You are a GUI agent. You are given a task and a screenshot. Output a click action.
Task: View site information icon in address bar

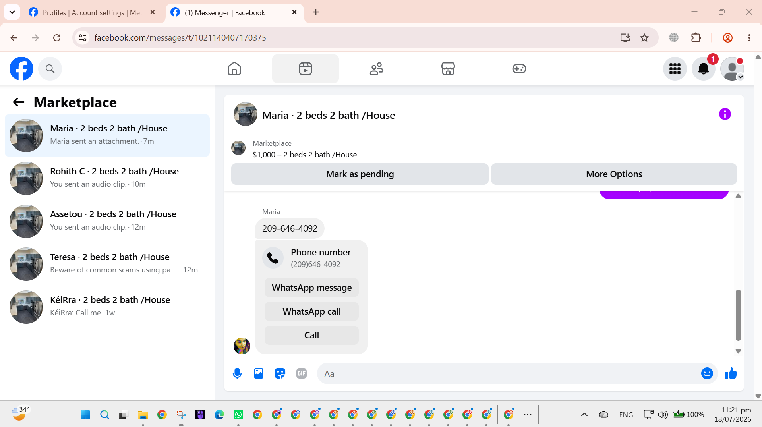pos(83,38)
